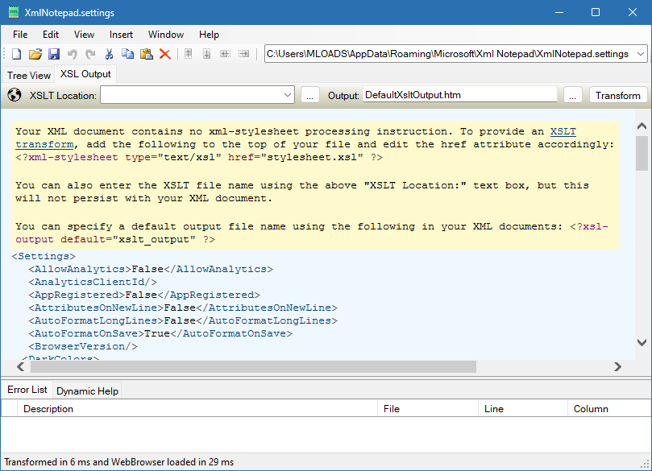652x471 pixels.
Task: Switch to the Error List tab
Action: tap(27, 390)
